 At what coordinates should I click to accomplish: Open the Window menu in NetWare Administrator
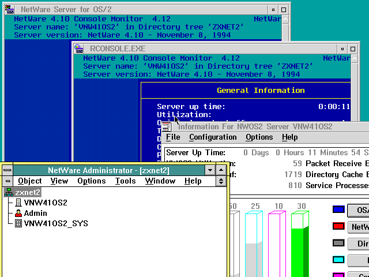click(160, 181)
